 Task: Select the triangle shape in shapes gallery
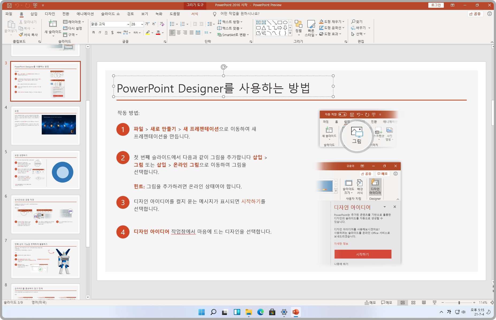click(x=264, y=28)
